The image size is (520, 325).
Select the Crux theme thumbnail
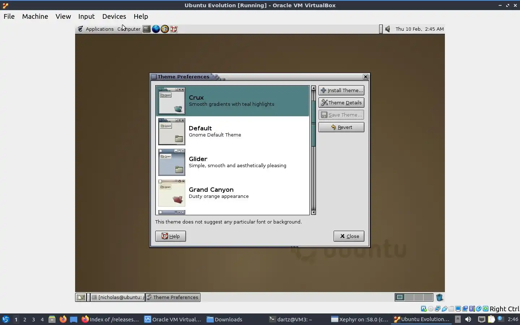(x=172, y=101)
